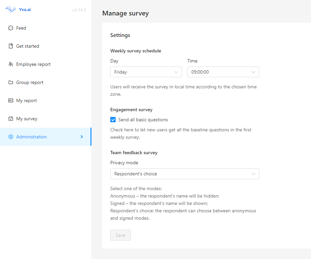The height and width of the screenshot is (259, 311).
Task: Open the Privacy mode dropdown
Action: pos(185,174)
